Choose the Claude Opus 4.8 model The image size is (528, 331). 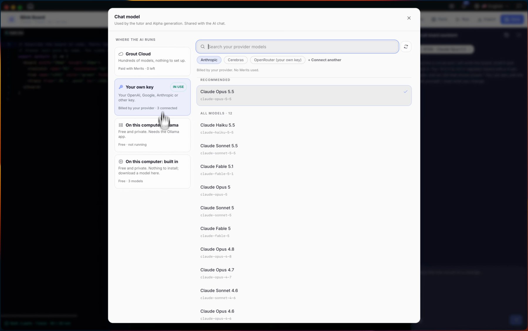tap(304, 253)
